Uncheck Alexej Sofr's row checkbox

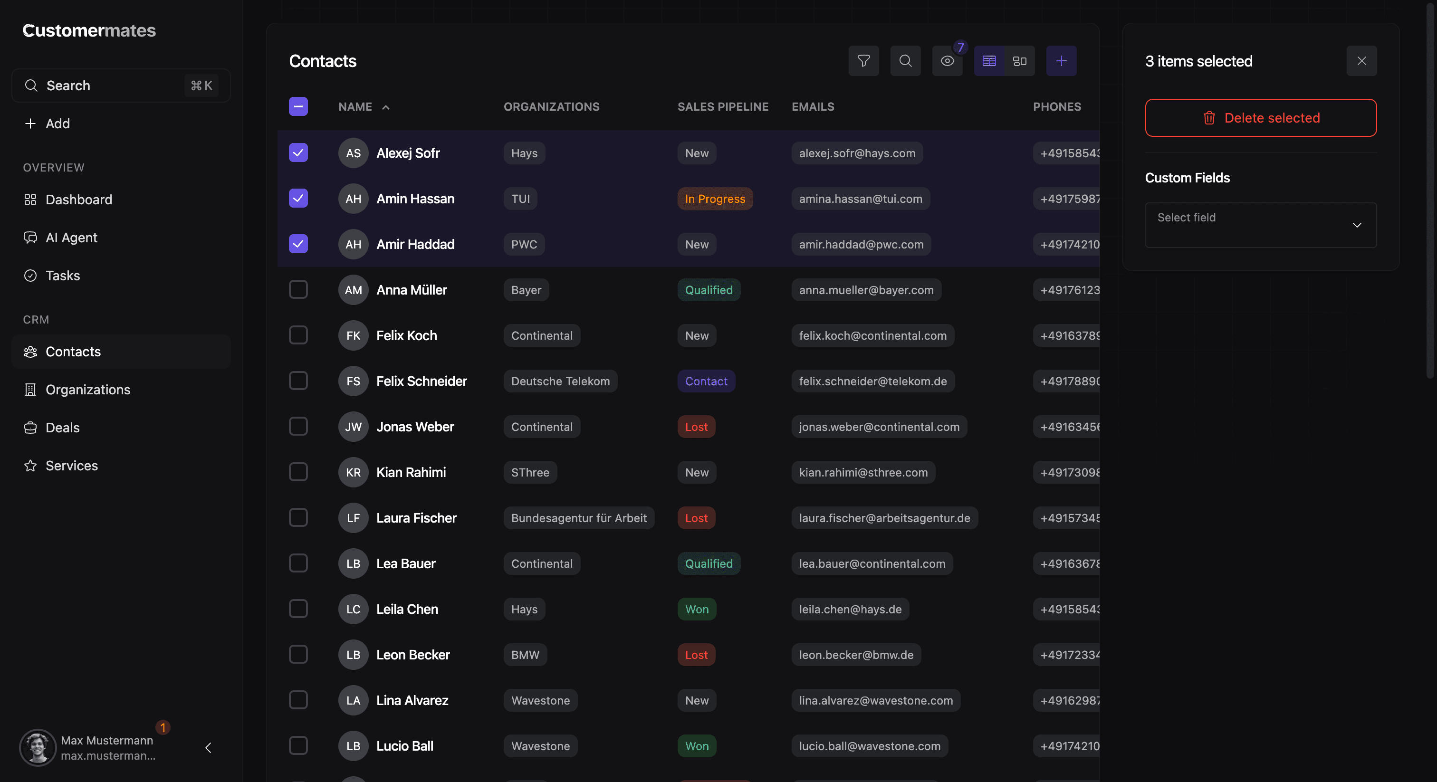pos(298,153)
